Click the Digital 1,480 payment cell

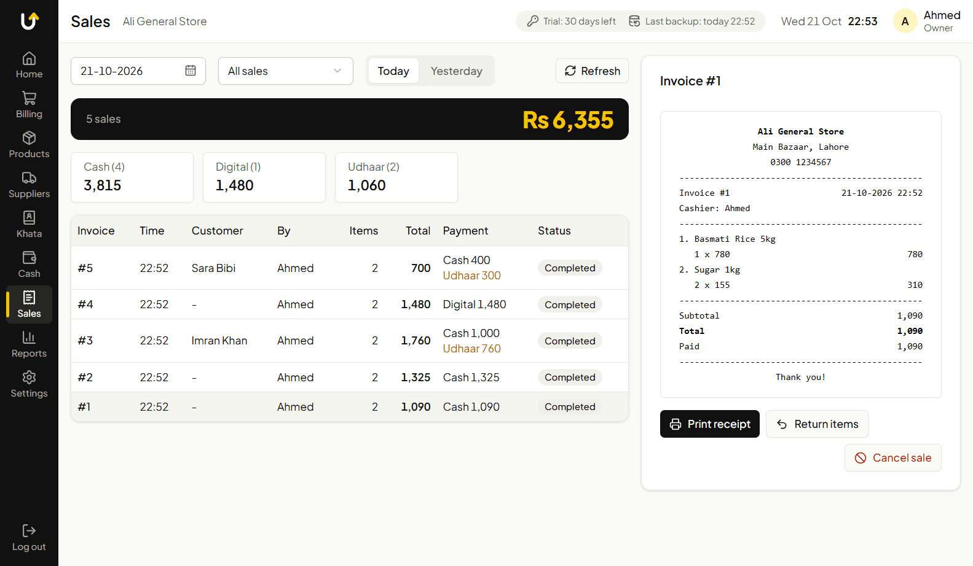pos(475,304)
